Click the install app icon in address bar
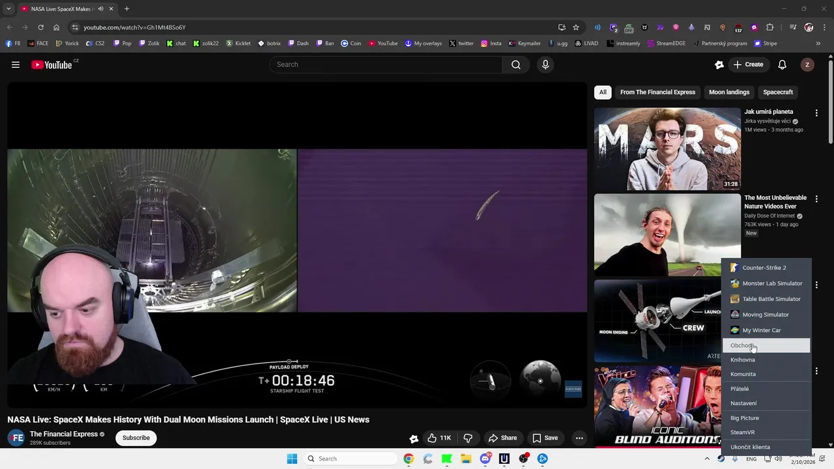 click(562, 27)
